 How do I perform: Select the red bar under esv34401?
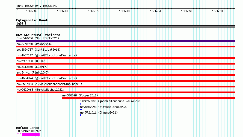126,75
